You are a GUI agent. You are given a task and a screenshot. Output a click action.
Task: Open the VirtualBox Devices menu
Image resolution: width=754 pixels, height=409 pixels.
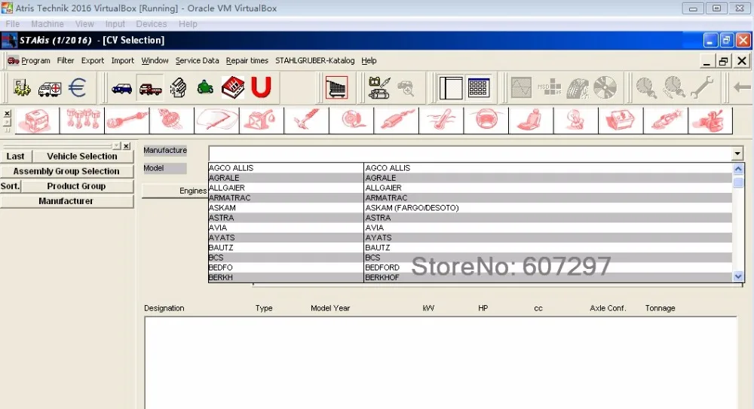tap(151, 24)
